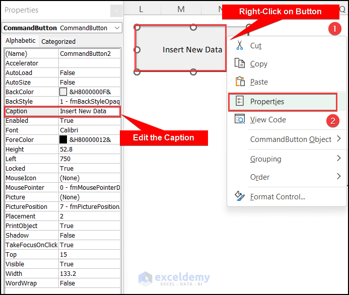Click the Shadow value False

click(x=90, y=236)
